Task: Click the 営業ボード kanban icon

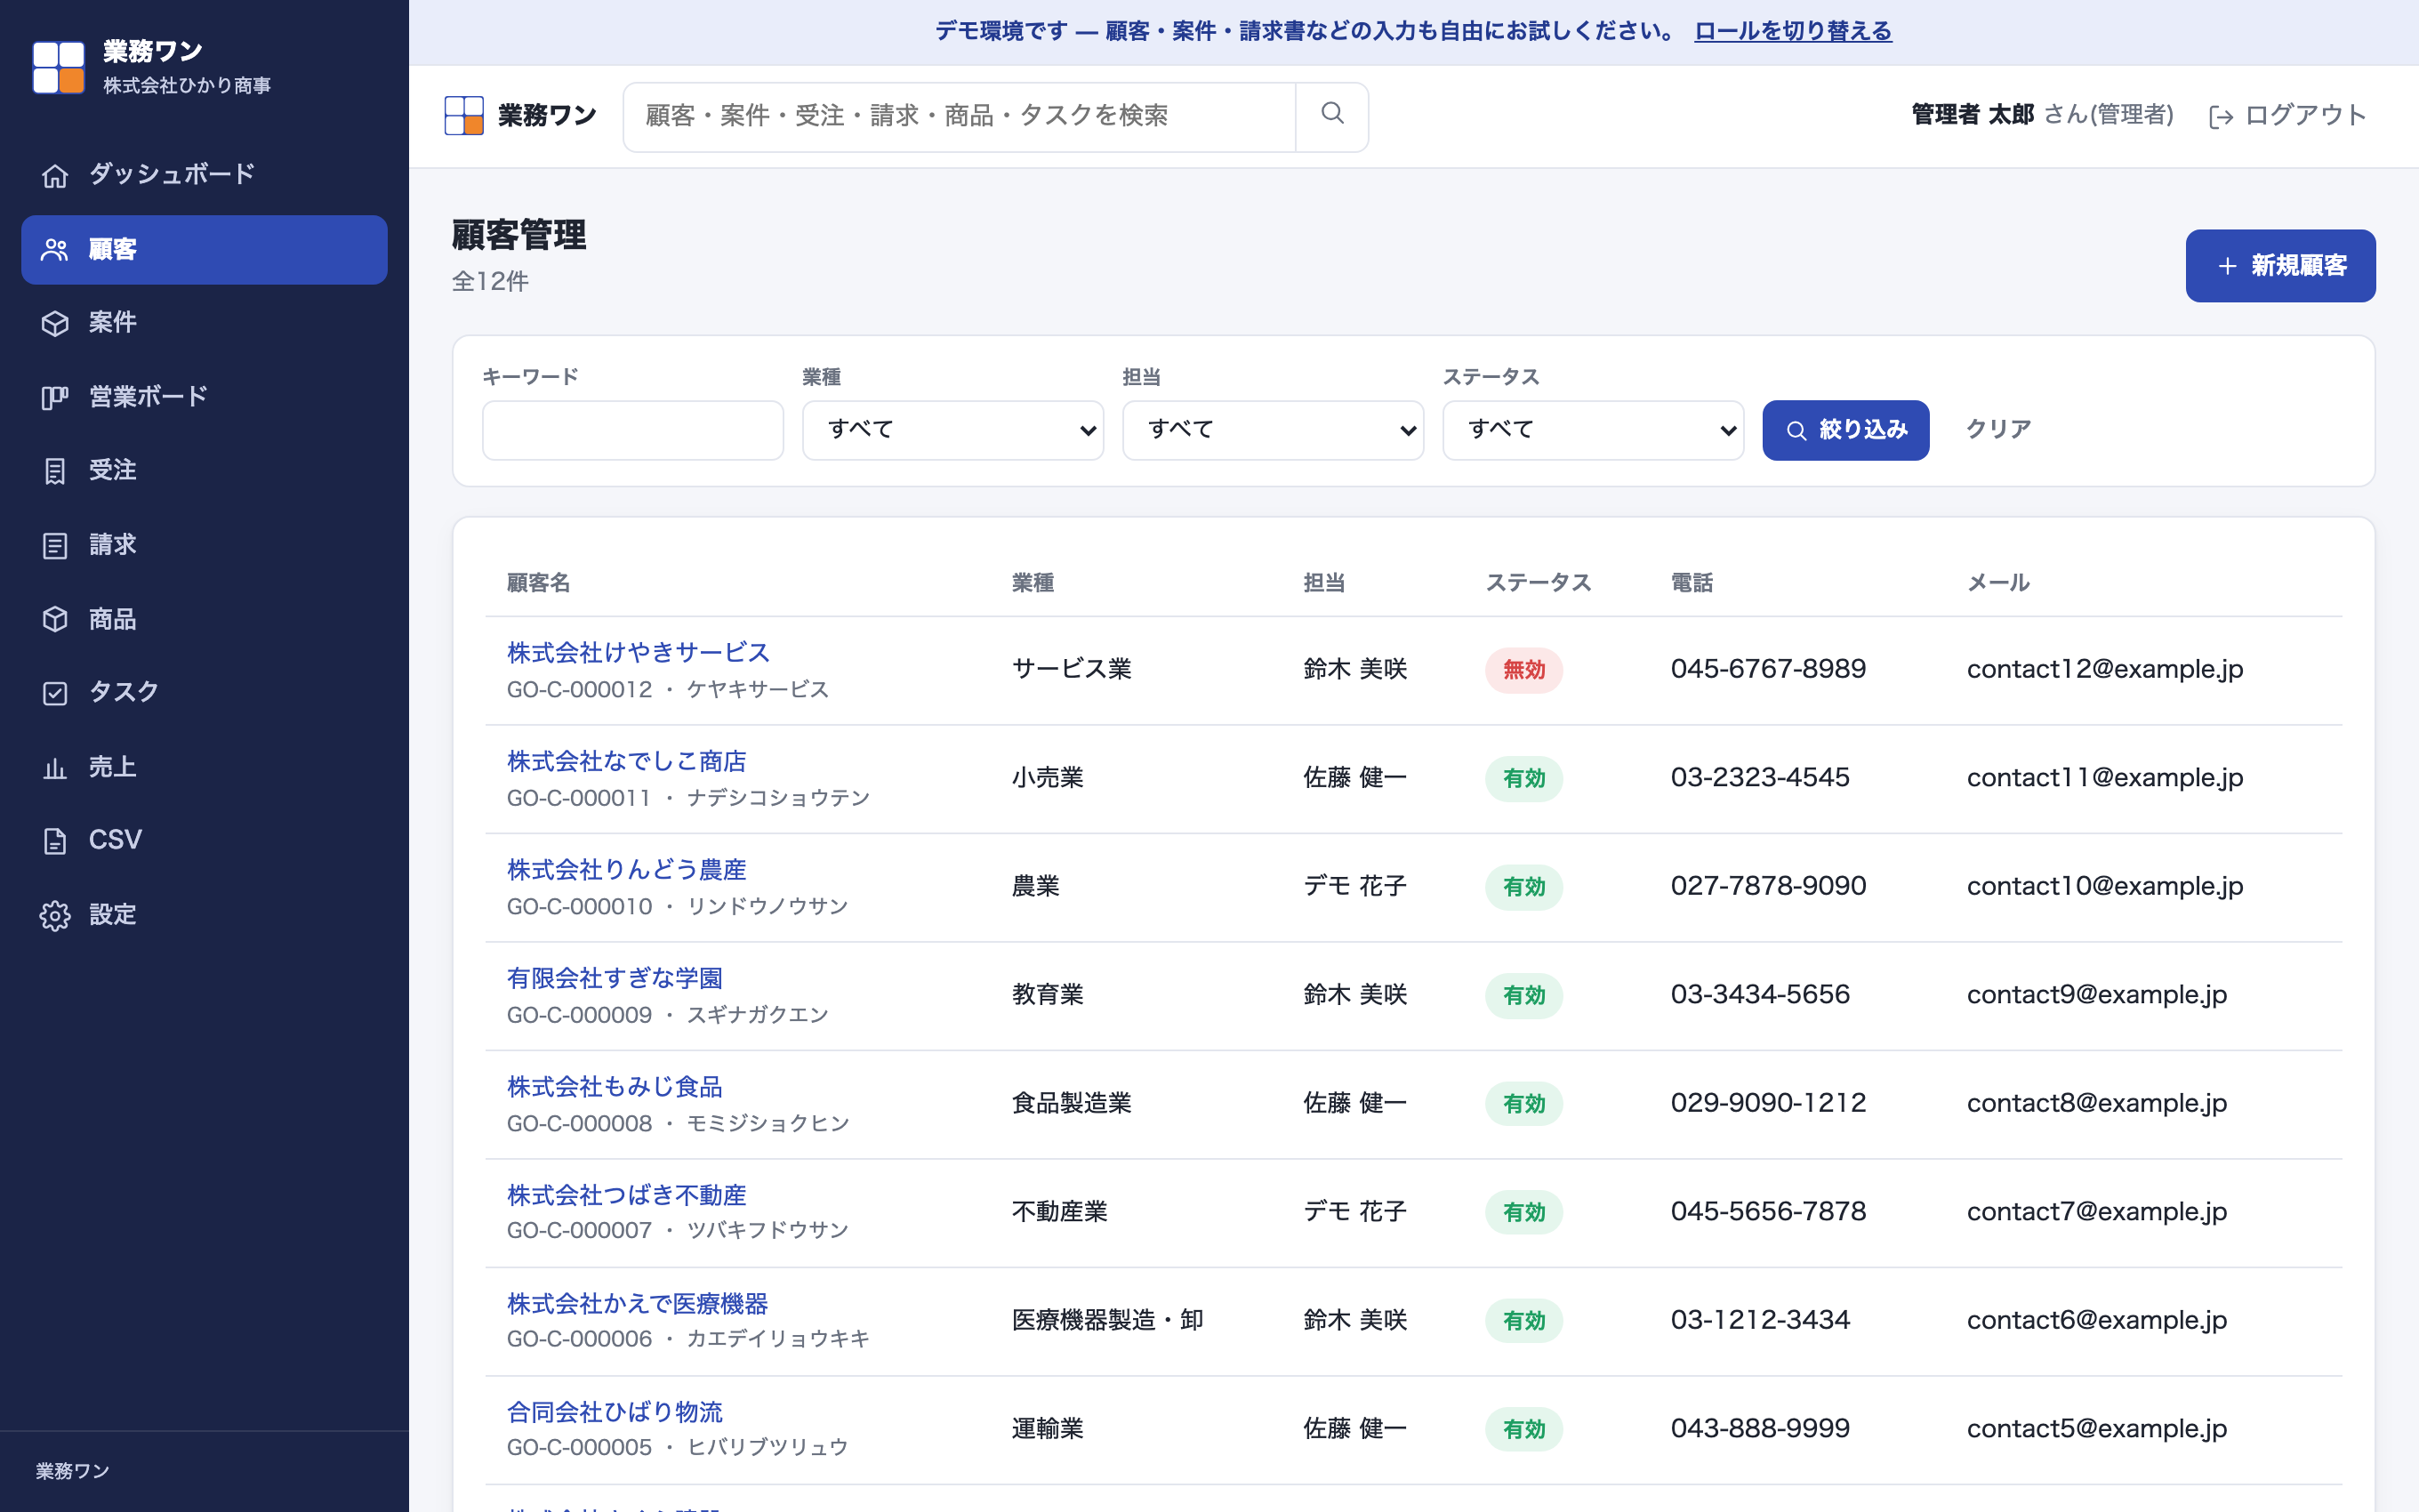Action: click(x=55, y=397)
